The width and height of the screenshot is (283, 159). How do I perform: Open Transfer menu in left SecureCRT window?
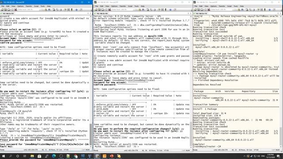point(29,6)
